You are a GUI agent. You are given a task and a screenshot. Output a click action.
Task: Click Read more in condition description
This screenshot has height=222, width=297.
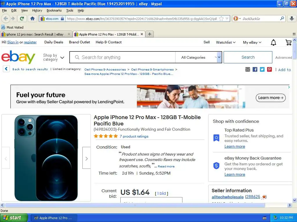coord(166,166)
